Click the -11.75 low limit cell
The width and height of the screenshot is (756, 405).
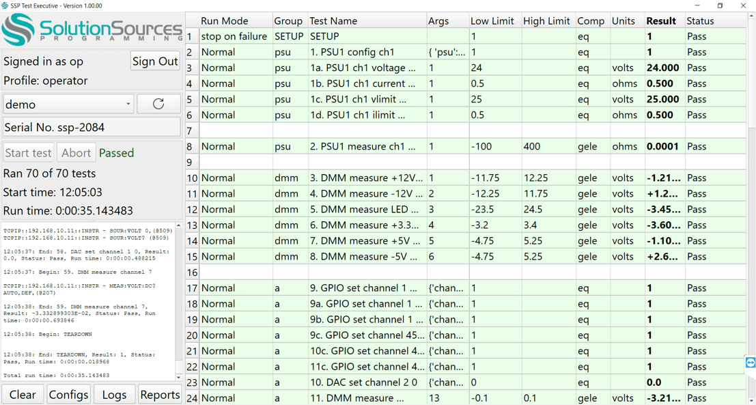(496, 178)
